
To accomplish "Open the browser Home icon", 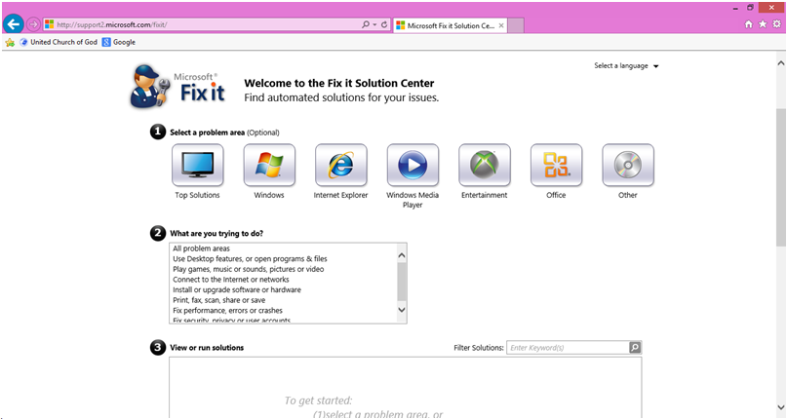I will 749,24.
